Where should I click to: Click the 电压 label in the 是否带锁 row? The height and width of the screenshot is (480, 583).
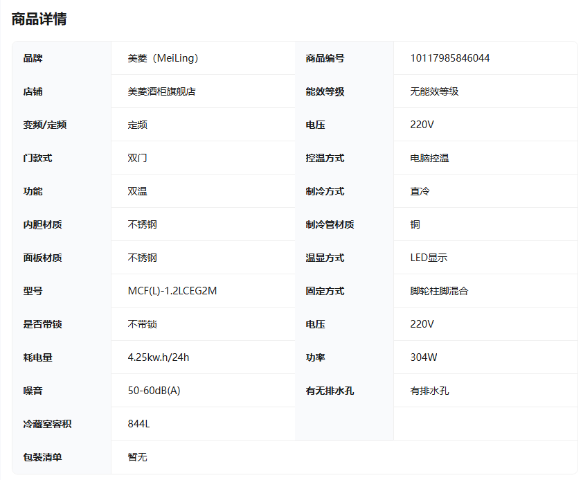(x=315, y=324)
